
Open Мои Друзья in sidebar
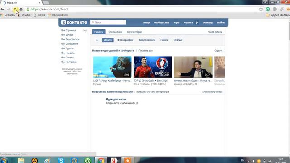coord(67,35)
